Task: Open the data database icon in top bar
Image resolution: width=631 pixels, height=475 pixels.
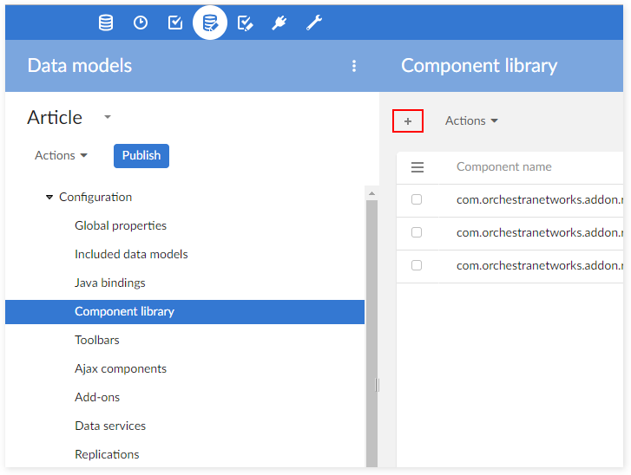Action: click(x=106, y=23)
